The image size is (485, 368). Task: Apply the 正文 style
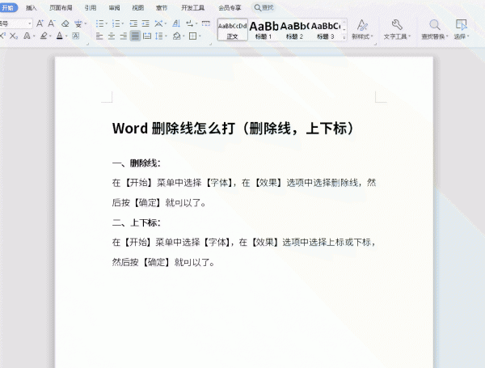[x=232, y=30]
